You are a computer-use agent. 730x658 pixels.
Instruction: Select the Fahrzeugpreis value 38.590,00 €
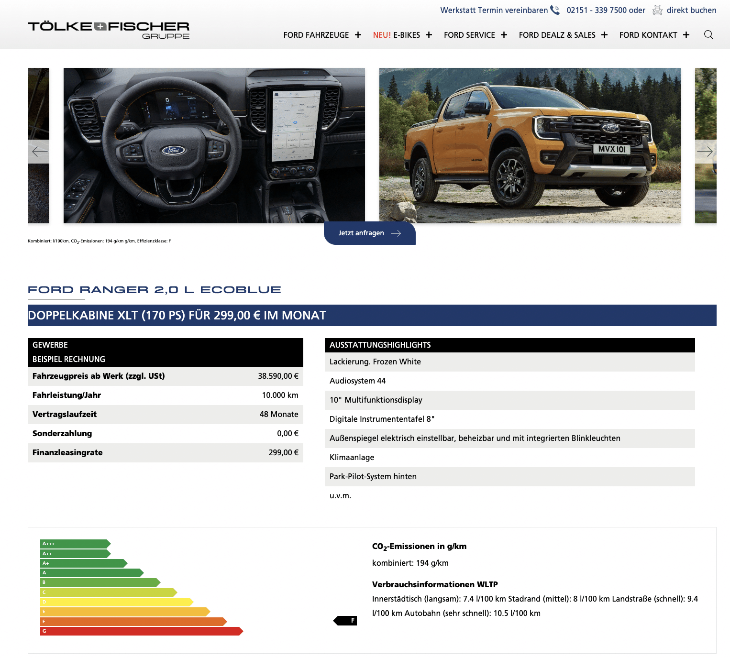(x=278, y=376)
